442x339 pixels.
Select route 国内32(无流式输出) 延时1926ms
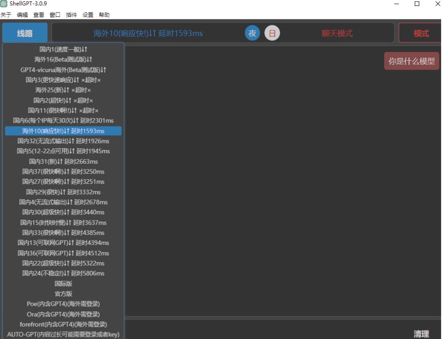63,141
